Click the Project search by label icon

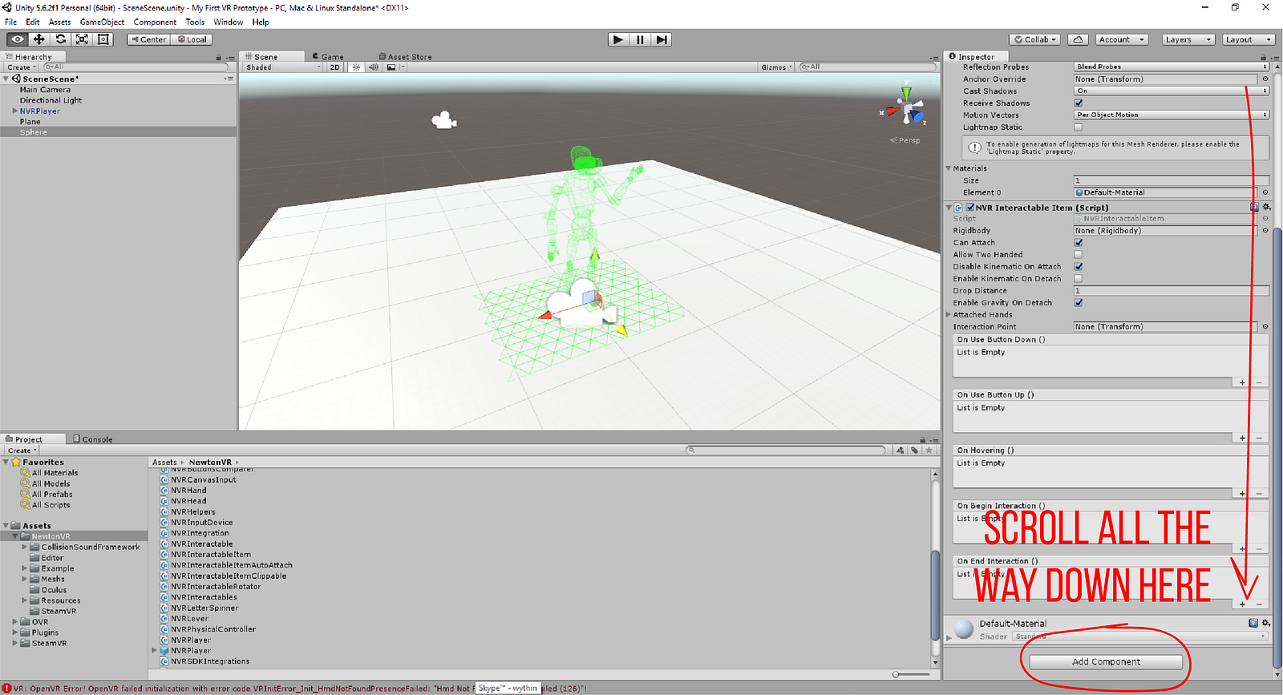915,451
